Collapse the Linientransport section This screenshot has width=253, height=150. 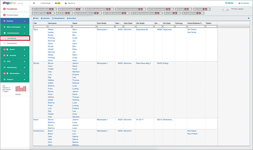(25, 33)
